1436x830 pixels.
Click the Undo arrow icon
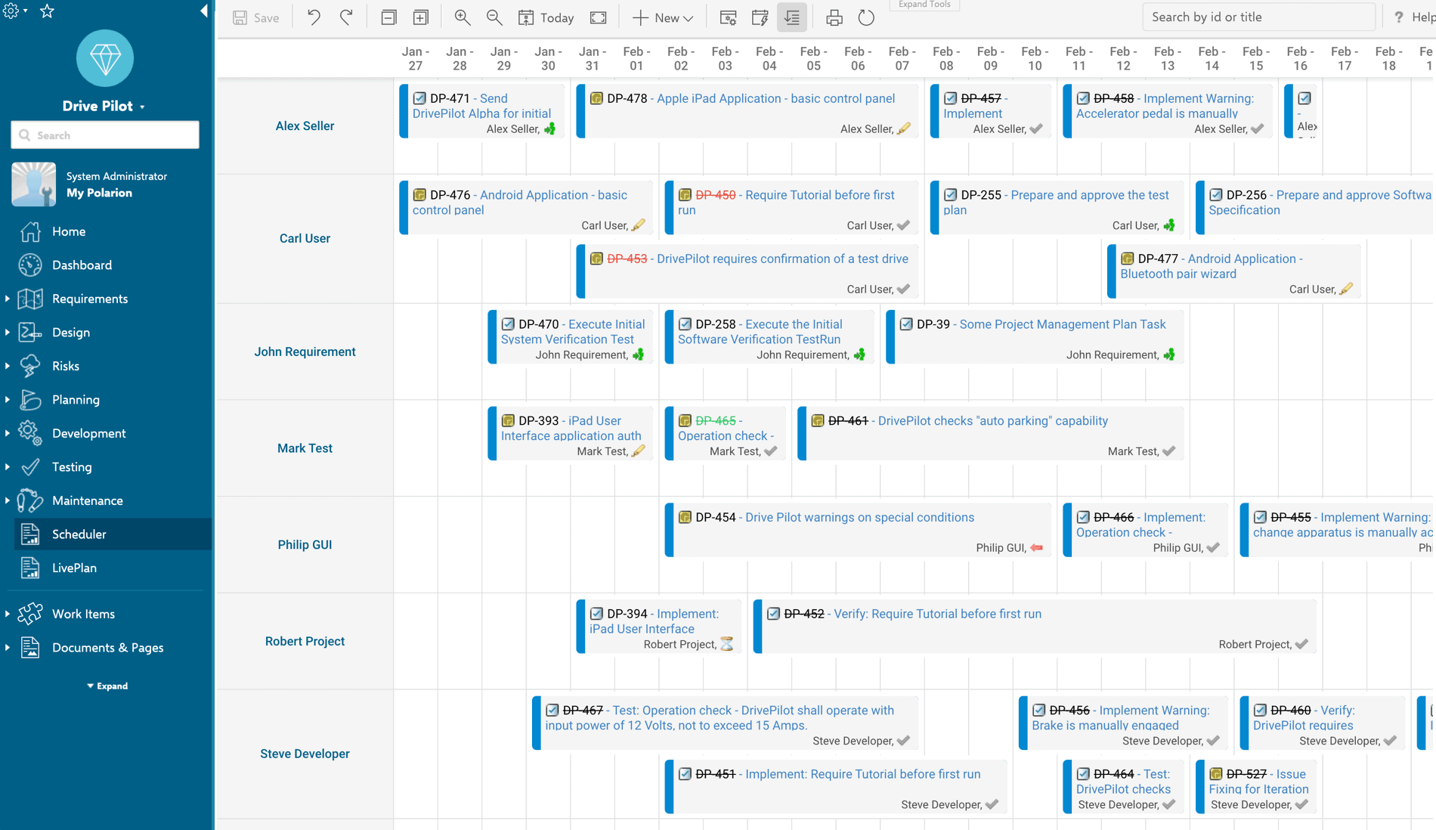point(314,17)
